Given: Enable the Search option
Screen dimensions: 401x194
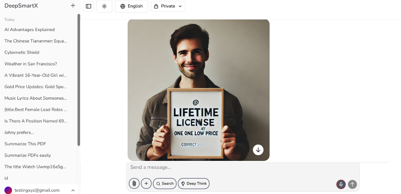Looking at the screenshot, I should [165, 184].
